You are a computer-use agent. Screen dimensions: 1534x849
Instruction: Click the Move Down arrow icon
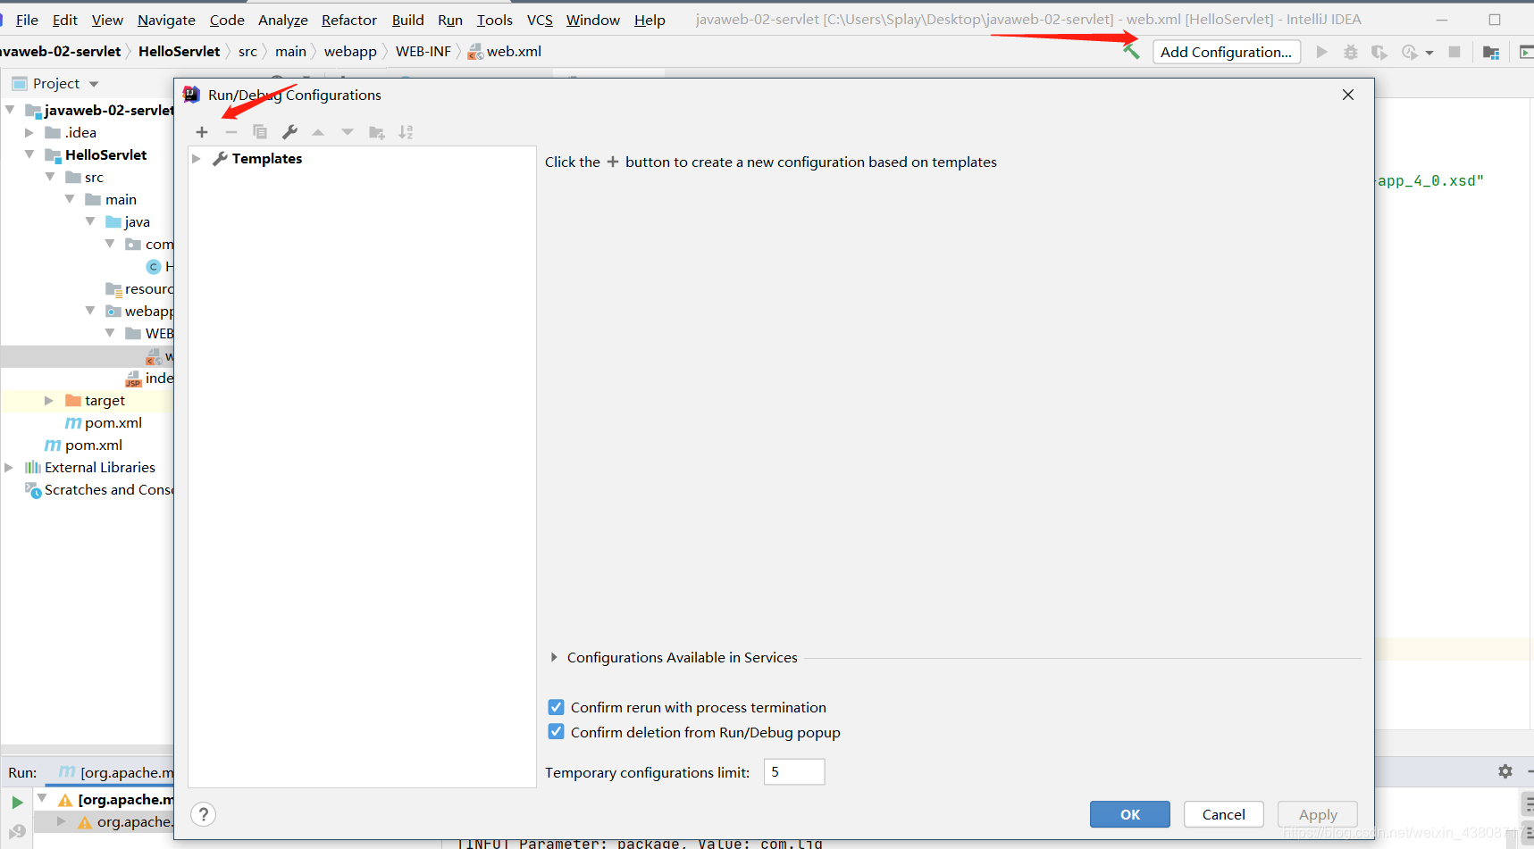(x=348, y=132)
